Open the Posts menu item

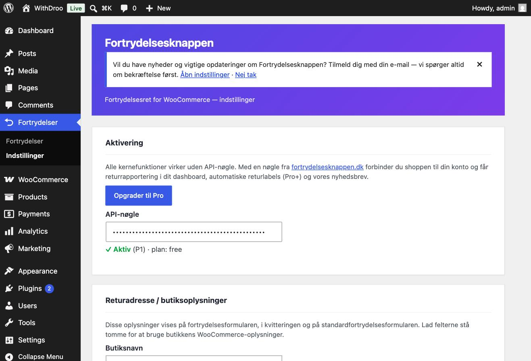tap(40, 54)
